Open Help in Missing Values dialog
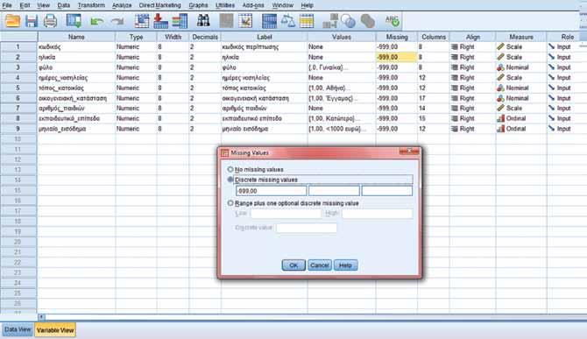Viewport: 587px width, 339px height. [345, 265]
